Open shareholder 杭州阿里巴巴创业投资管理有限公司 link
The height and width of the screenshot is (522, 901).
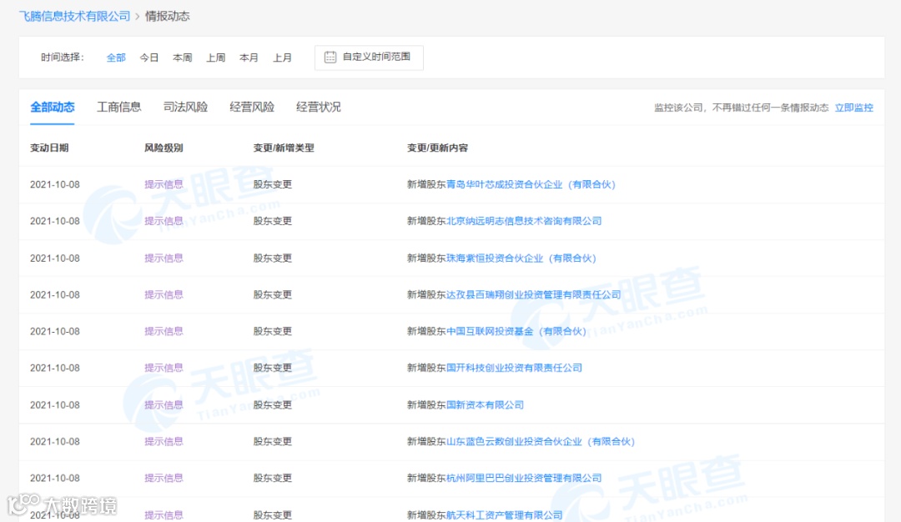tap(523, 478)
